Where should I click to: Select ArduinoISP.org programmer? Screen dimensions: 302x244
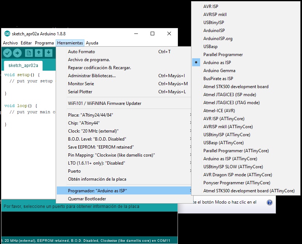point(246,39)
